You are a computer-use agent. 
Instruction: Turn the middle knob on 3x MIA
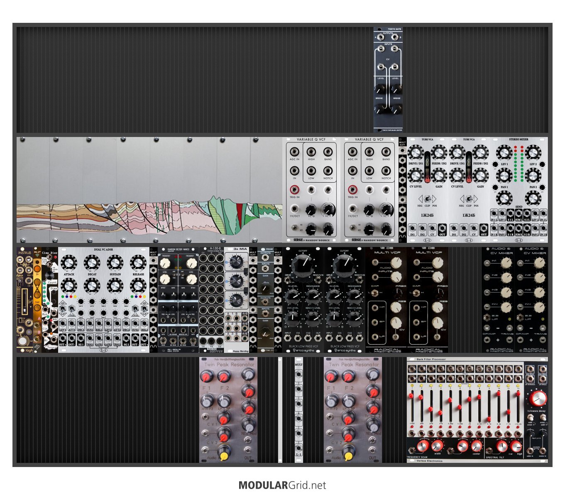(236, 281)
